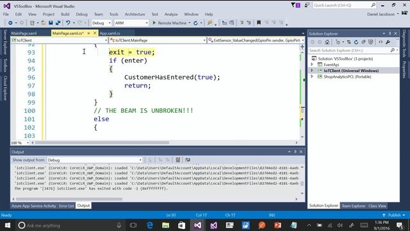Viewport: 410px width, 231px height.
Task: Click the Output panel horizontal scrollbar thumb
Action: (69, 199)
